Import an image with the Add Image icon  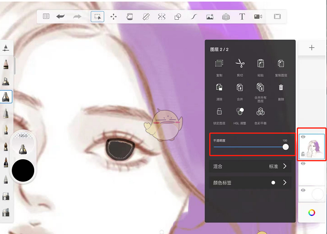pyautogui.click(x=210, y=17)
